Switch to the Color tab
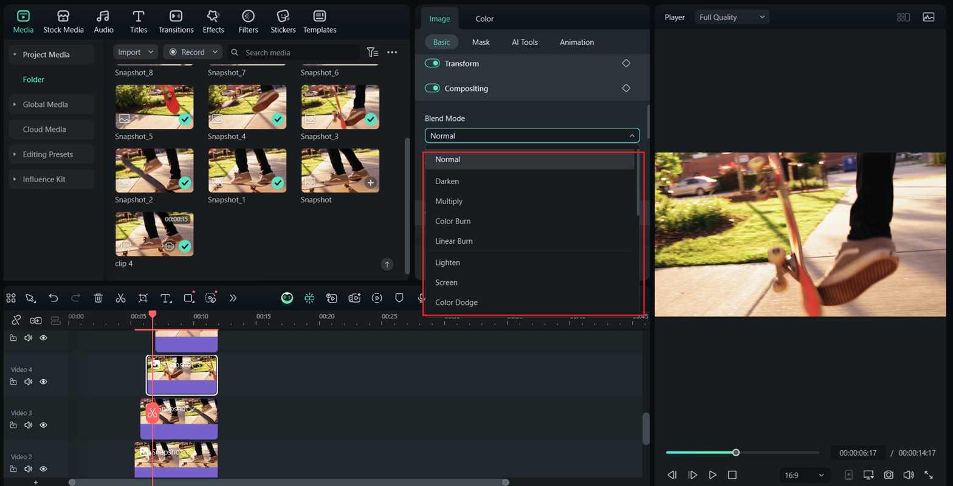The width and height of the screenshot is (953, 486). coord(484,19)
